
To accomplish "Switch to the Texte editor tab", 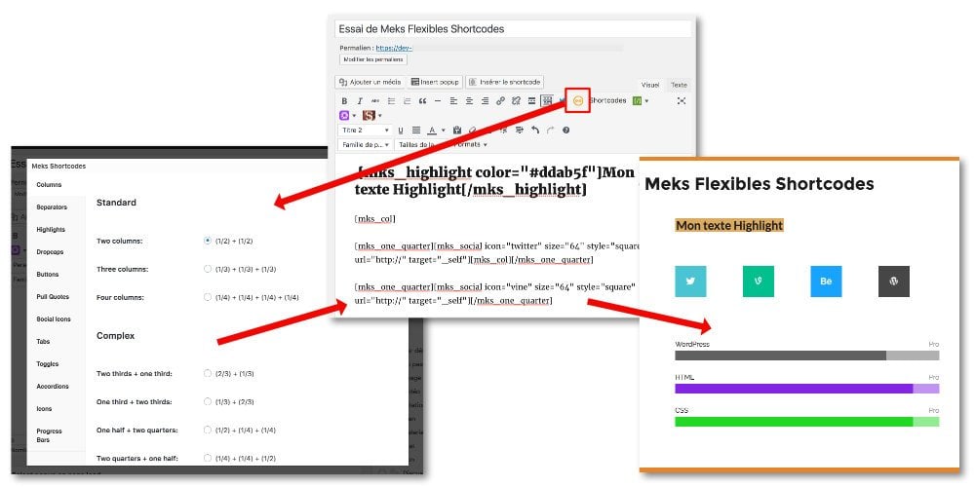I will [x=678, y=85].
